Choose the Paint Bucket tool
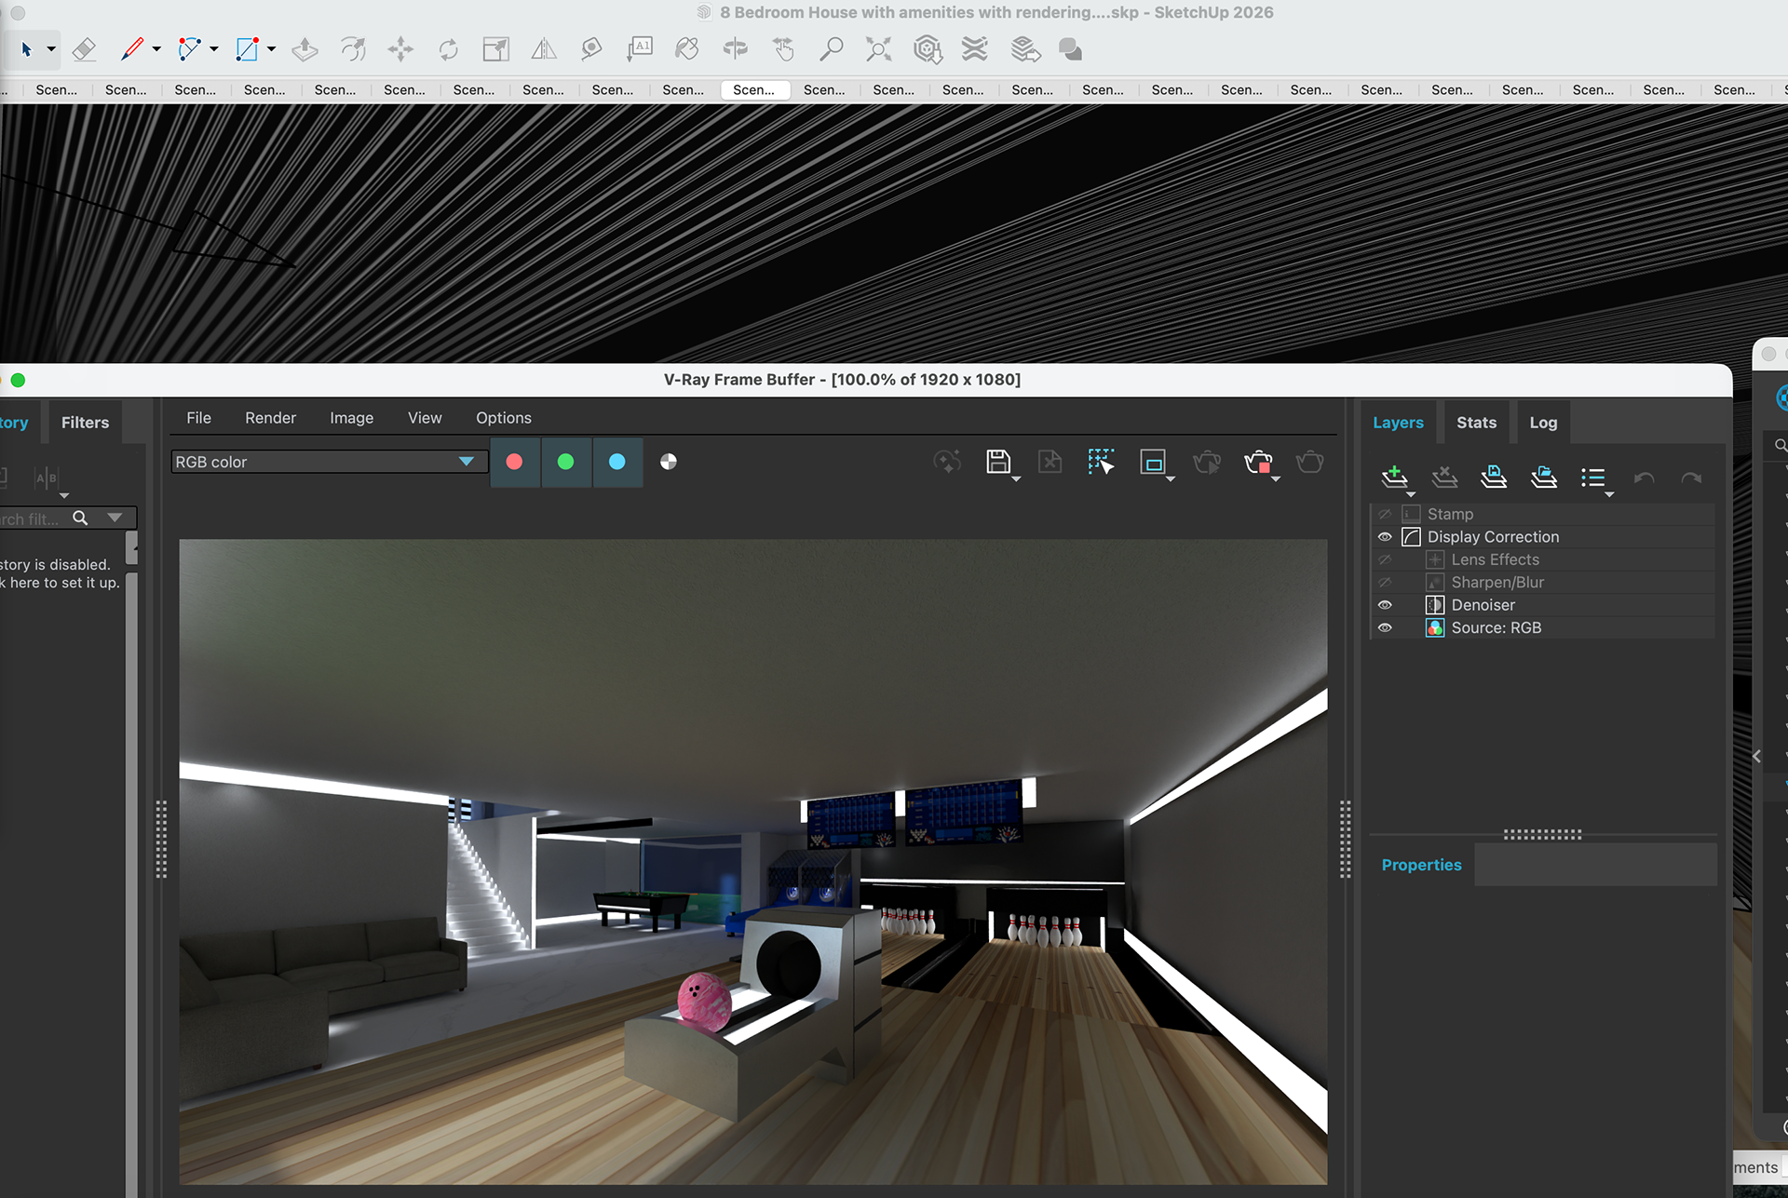1788x1198 pixels. click(687, 49)
